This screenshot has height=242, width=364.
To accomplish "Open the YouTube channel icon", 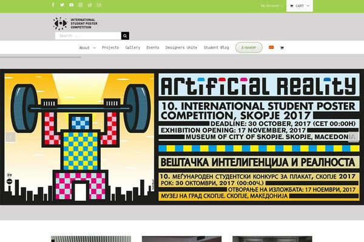I will (71, 5).
